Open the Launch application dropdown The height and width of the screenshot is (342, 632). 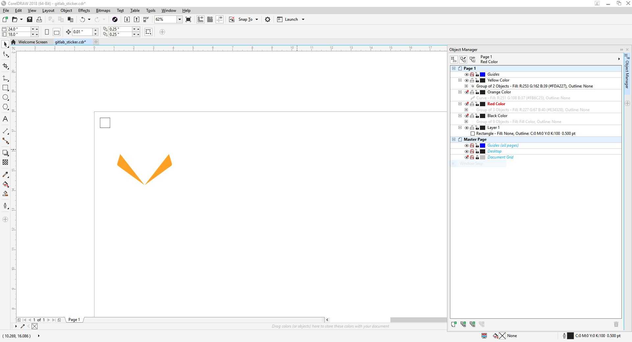(x=303, y=19)
